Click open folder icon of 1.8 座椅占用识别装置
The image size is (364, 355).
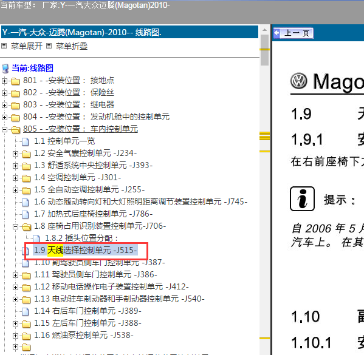[x=27, y=227]
